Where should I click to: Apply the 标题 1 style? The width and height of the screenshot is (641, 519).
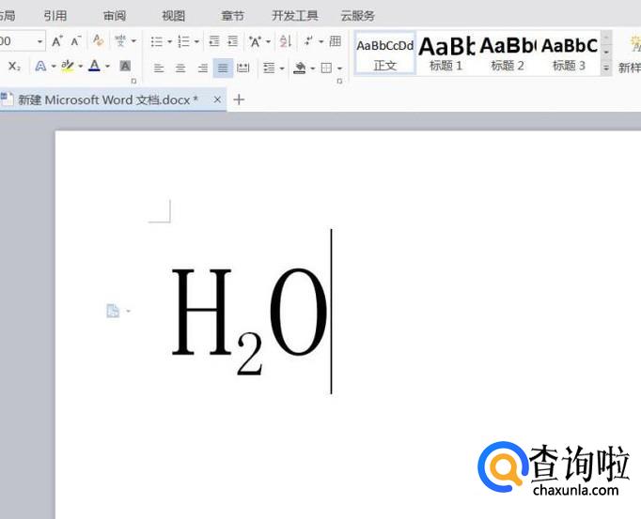click(446, 53)
